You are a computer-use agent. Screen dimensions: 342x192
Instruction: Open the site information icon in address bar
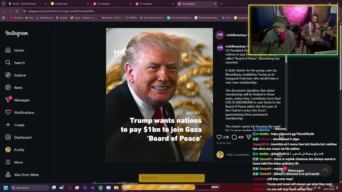tap(24, 11)
